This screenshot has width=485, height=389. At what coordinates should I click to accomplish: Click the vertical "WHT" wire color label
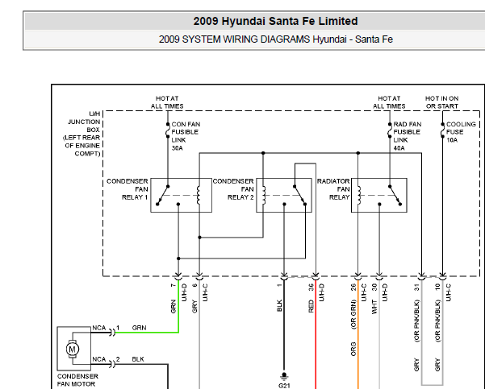point(374,307)
